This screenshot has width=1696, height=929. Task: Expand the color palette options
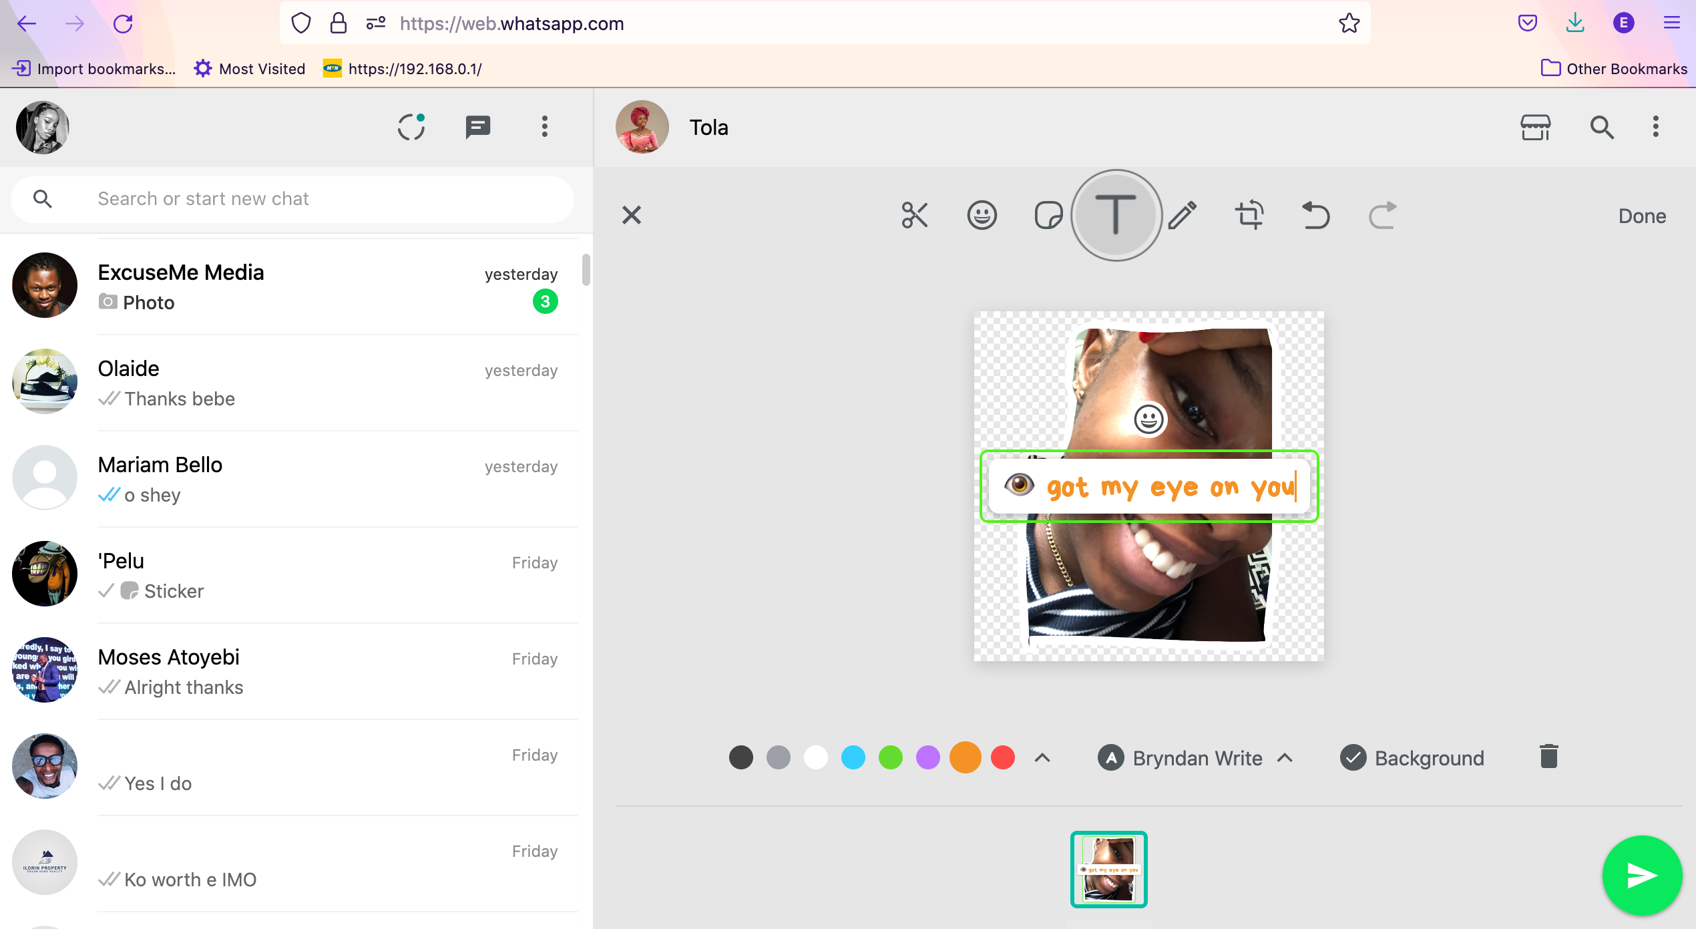(1042, 757)
